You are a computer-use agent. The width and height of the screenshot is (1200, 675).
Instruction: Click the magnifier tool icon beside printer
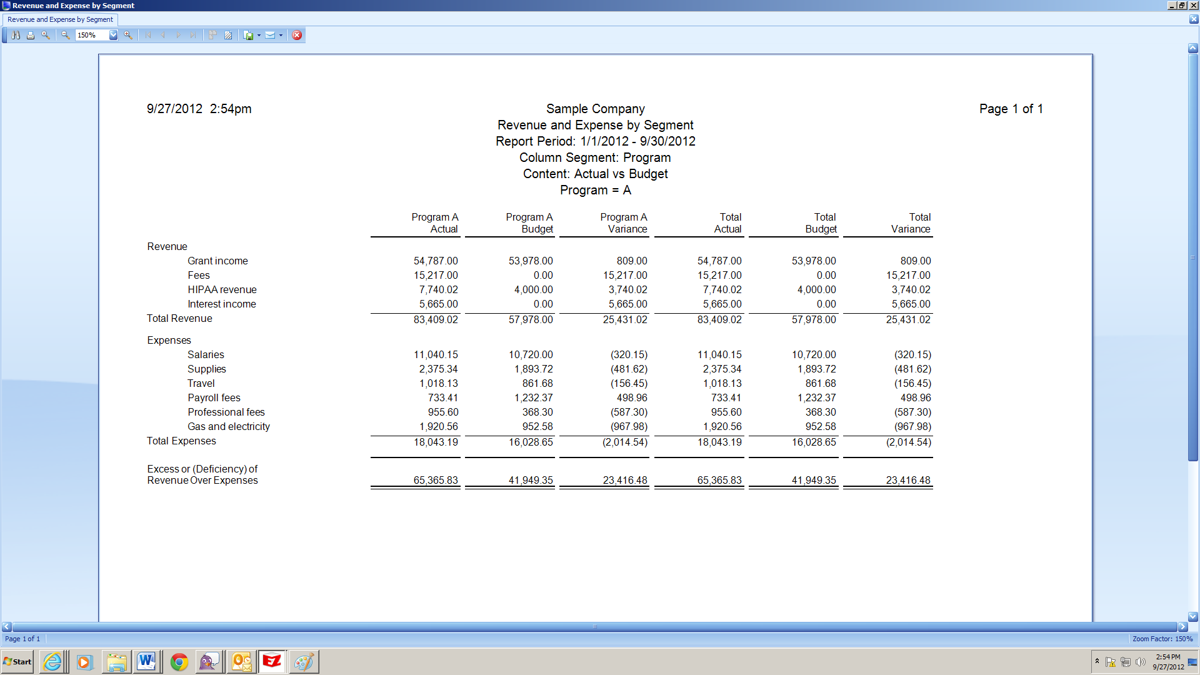pyautogui.click(x=46, y=35)
